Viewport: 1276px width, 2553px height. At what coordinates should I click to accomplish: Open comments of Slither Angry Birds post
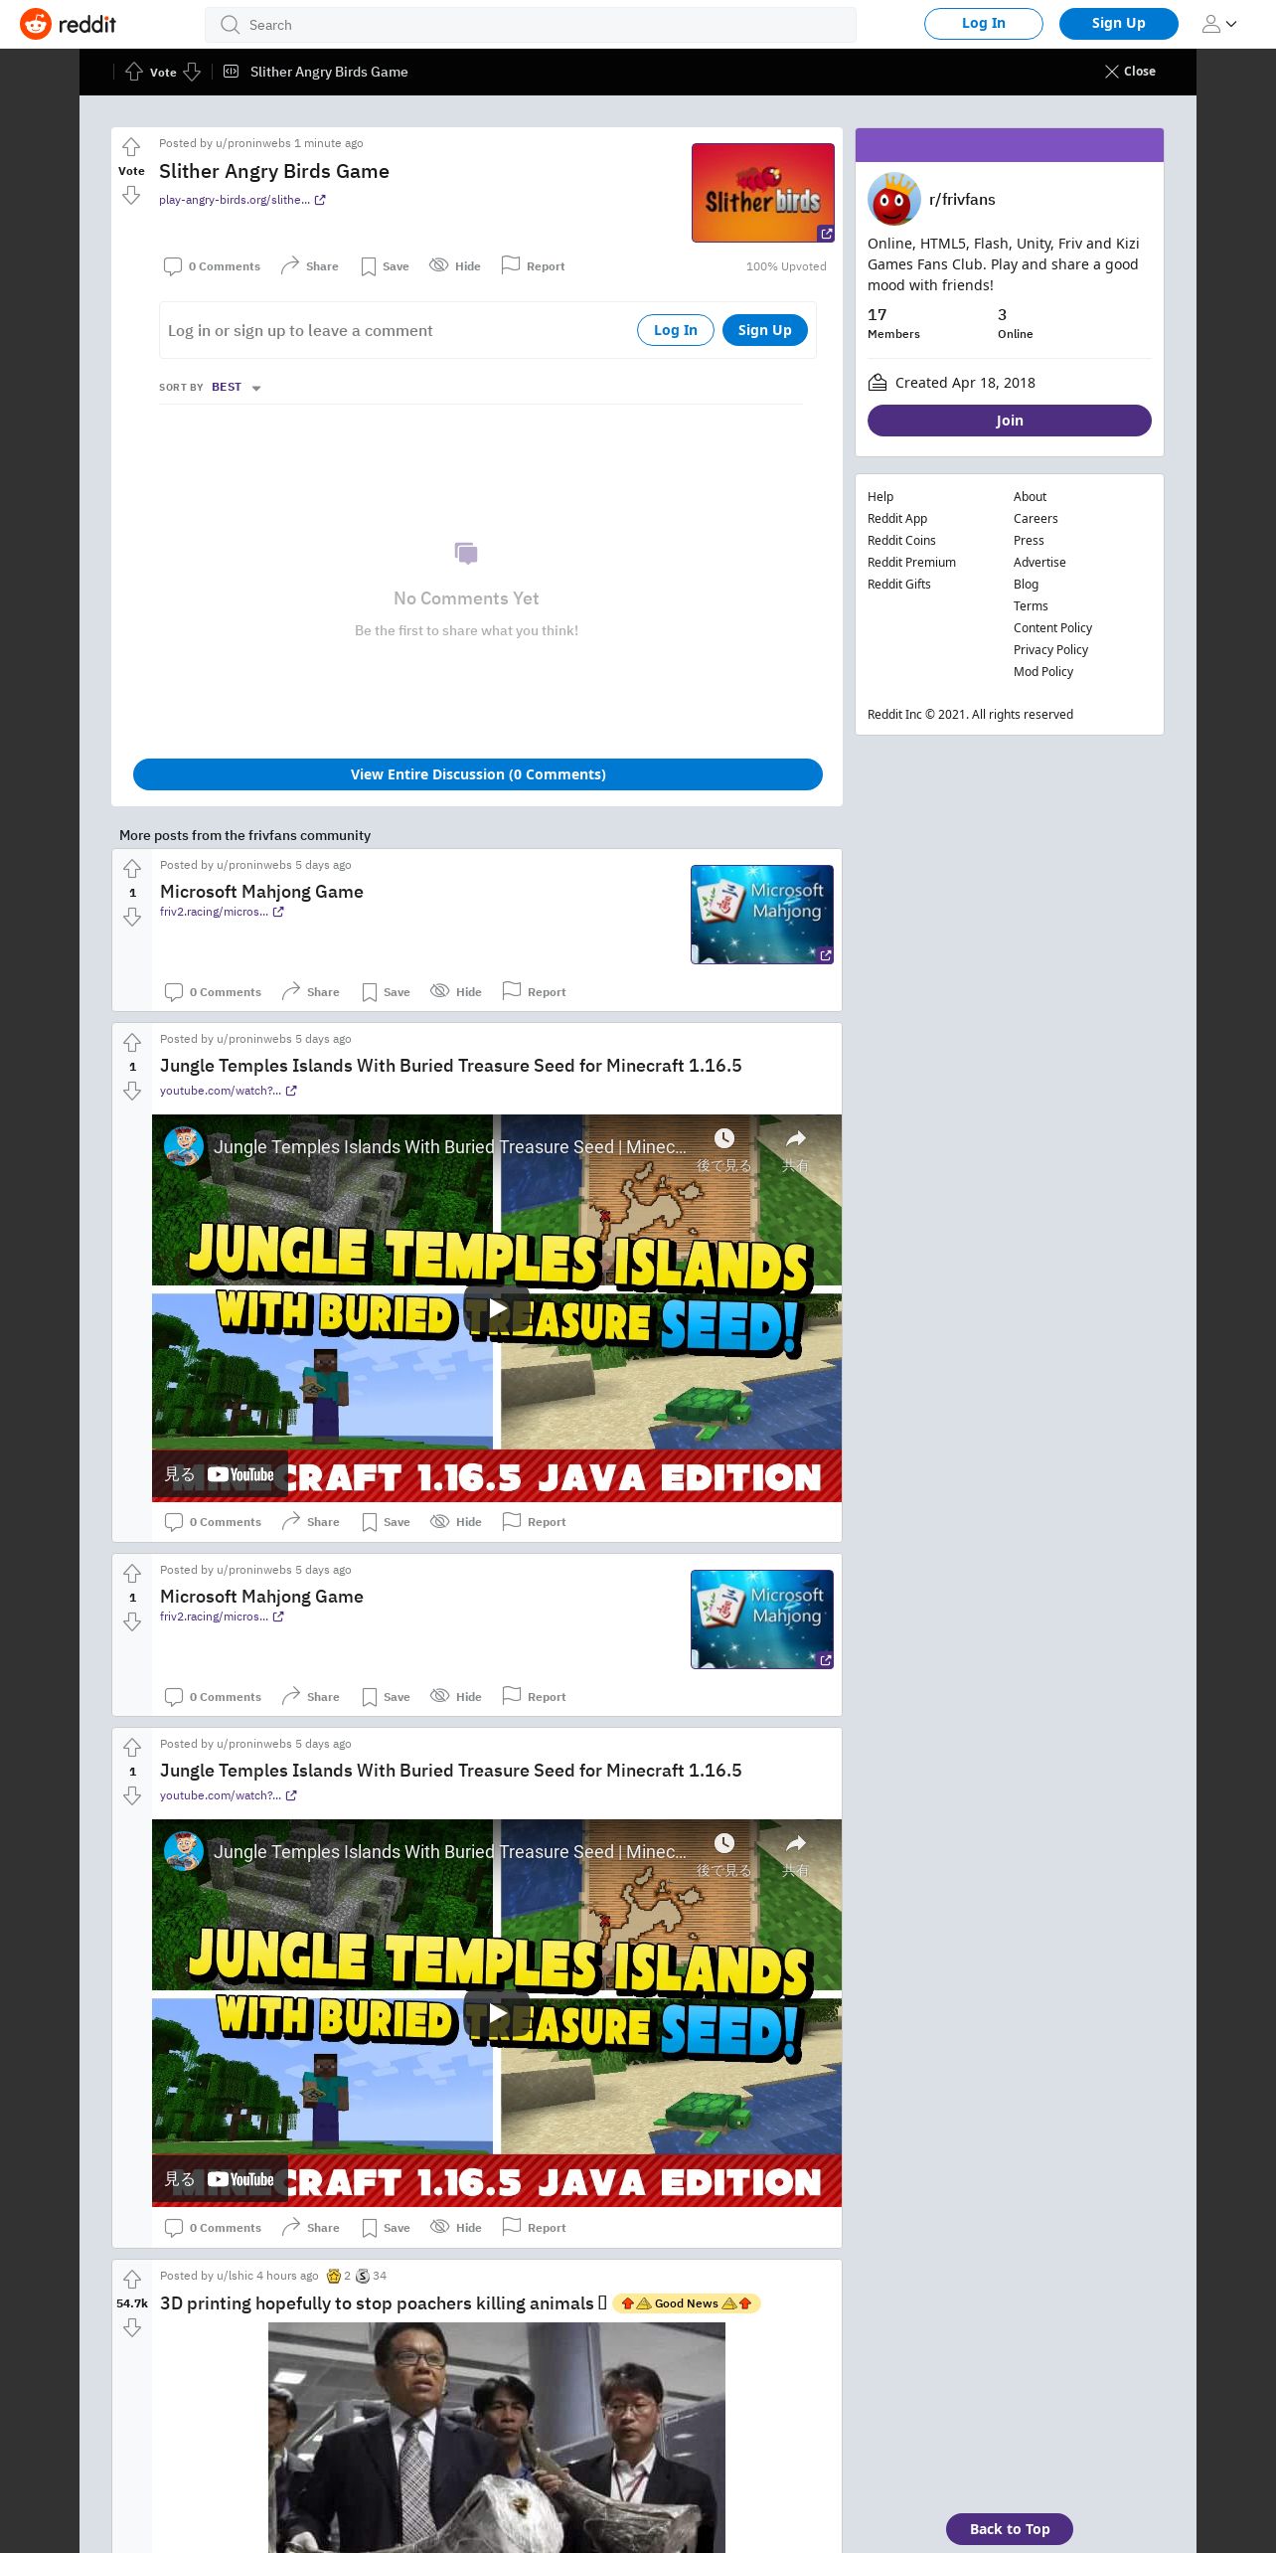(212, 265)
